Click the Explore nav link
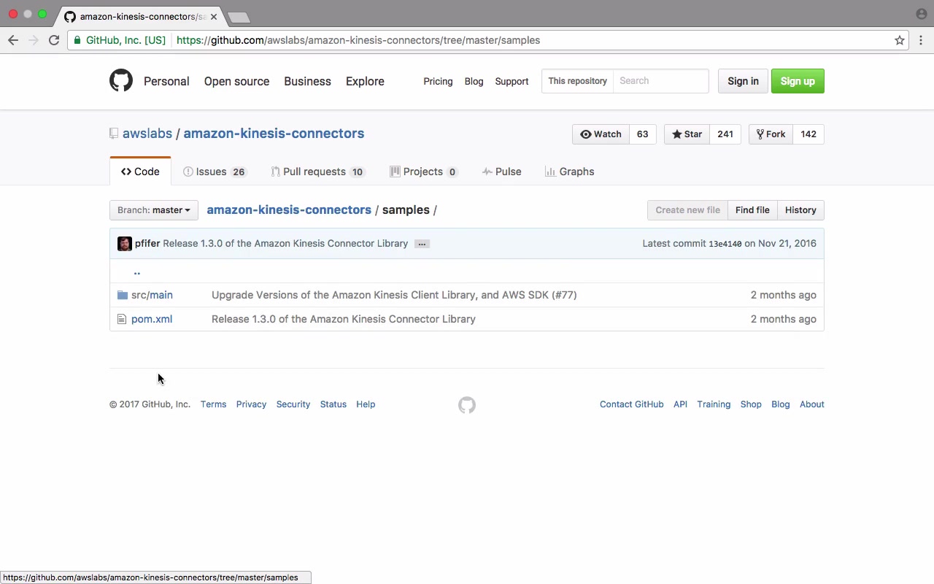The height and width of the screenshot is (584, 934). tap(365, 81)
